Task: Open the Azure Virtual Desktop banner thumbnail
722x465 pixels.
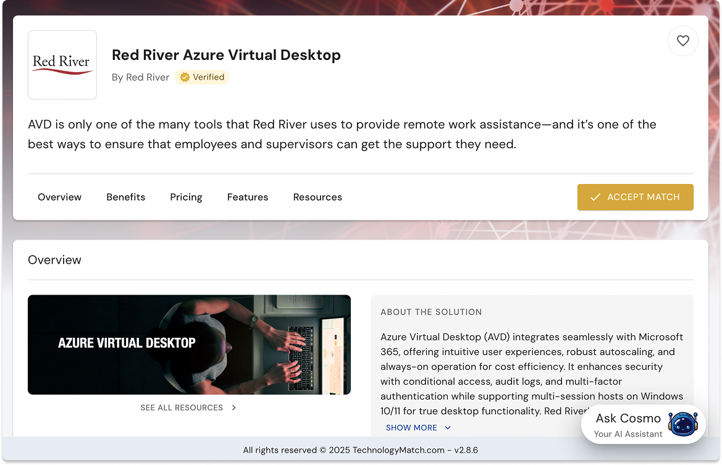Action: (189, 345)
